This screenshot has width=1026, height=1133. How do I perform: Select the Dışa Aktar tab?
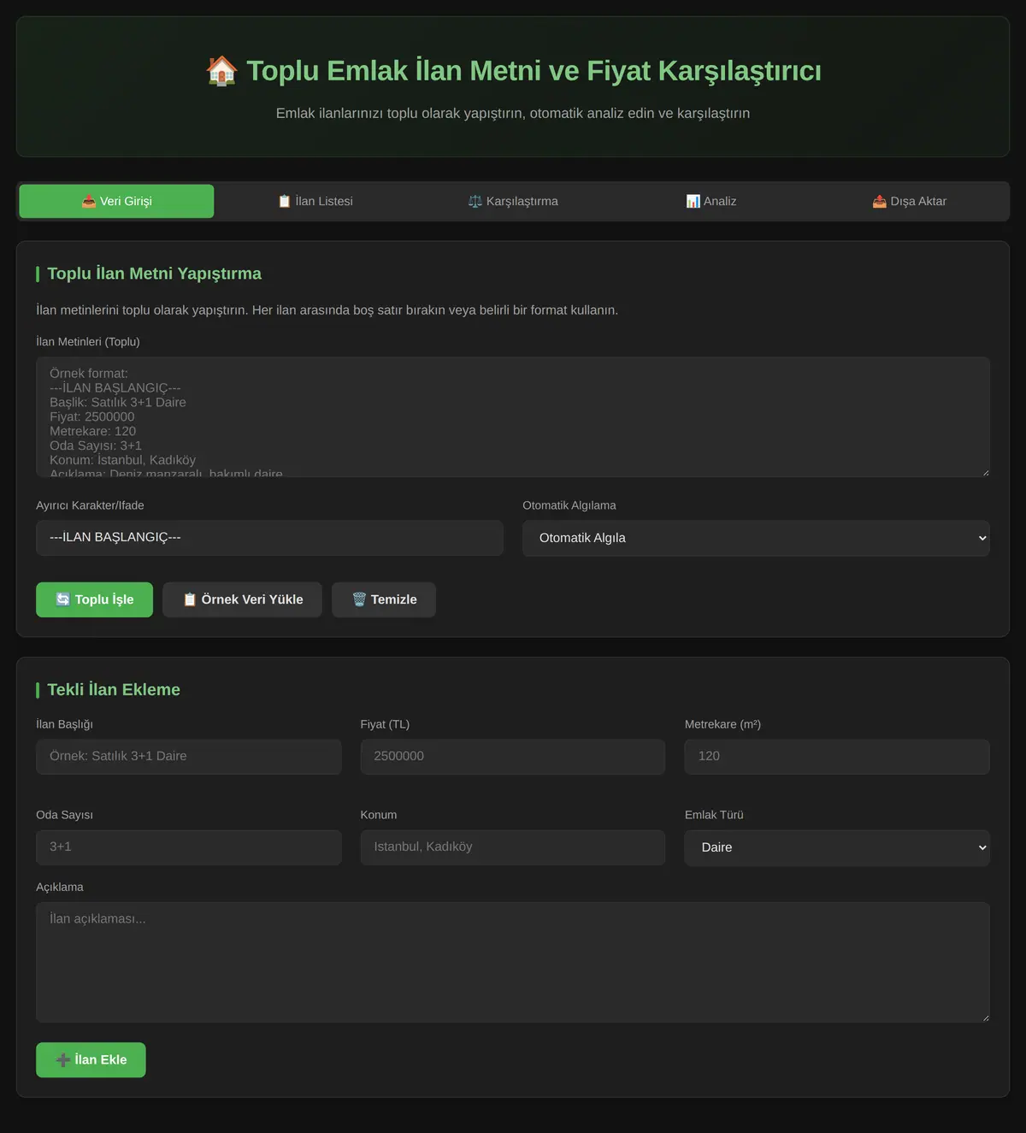click(909, 201)
